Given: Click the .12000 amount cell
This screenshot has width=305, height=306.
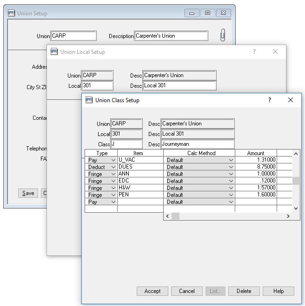Looking at the screenshot, I should pyautogui.click(x=256, y=181).
